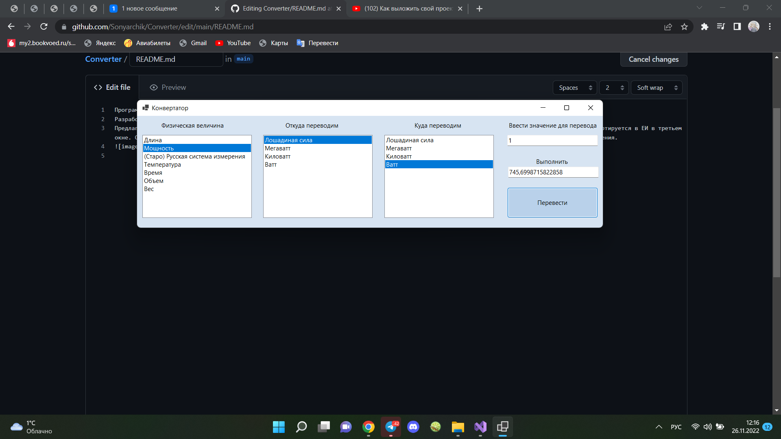
Task: Open the Spaces indent mode dropdown
Action: click(574, 87)
